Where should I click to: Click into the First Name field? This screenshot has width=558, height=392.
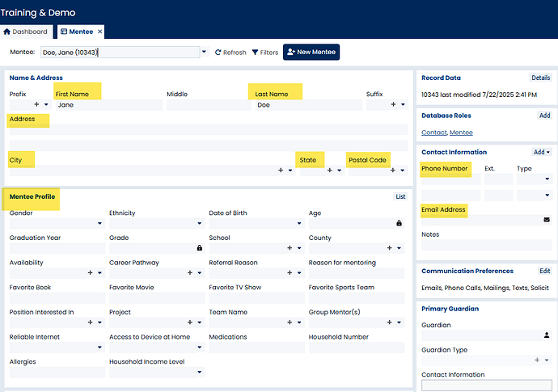pos(108,105)
